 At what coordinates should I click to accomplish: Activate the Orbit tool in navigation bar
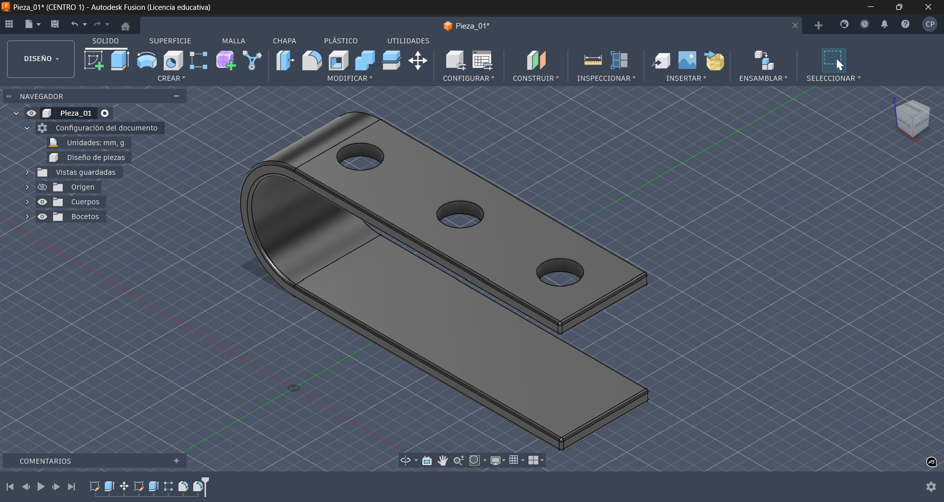[405, 461]
